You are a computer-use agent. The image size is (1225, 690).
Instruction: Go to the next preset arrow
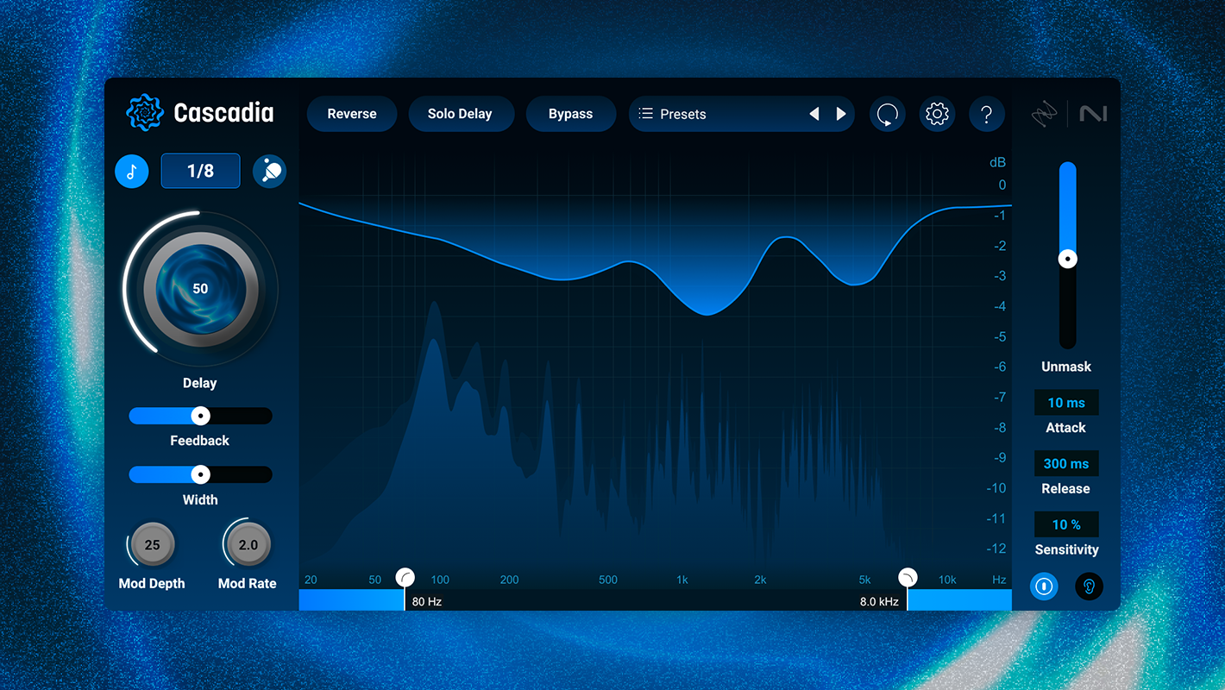coord(841,114)
